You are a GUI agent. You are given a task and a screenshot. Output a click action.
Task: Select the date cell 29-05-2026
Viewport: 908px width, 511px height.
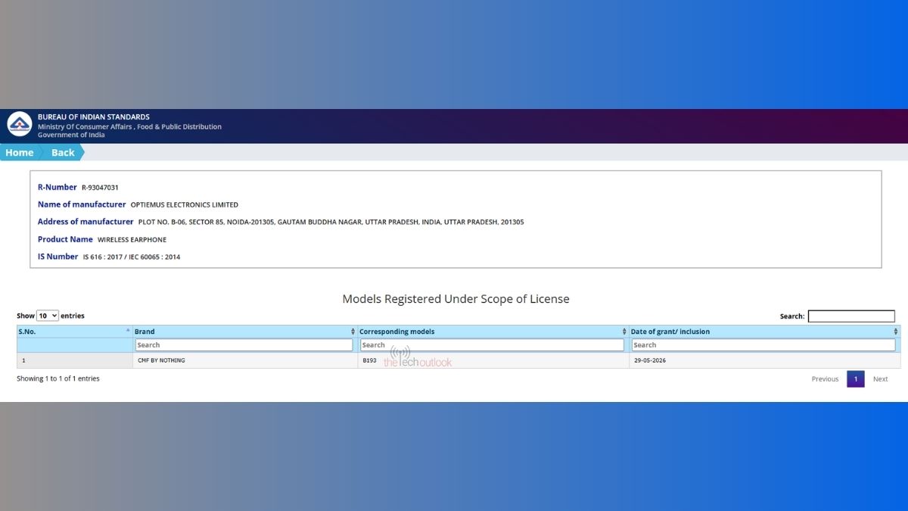[764, 360]
